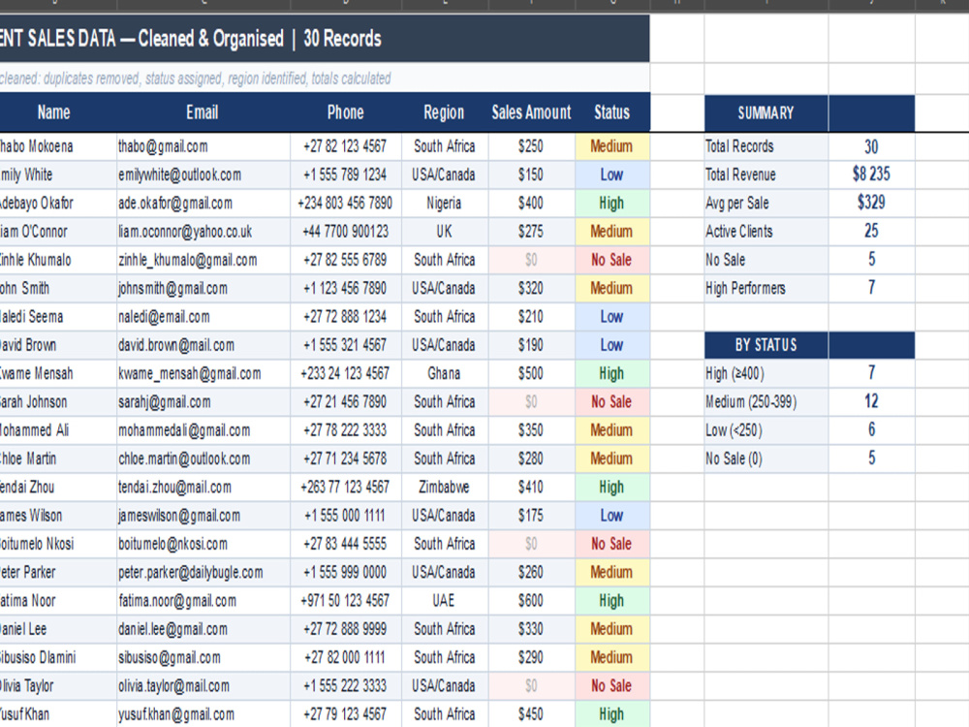Viewport: 969px width, 727px height.
Task: Click the SUMMARY header cell
Action: tap(766, 113)
